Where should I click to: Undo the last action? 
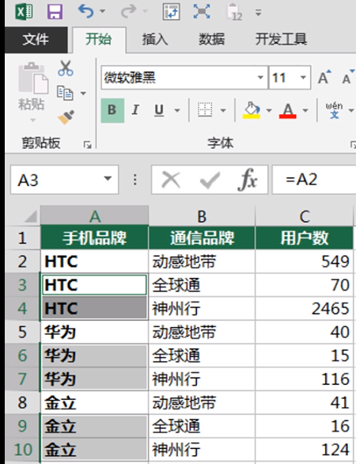[85, 12]
